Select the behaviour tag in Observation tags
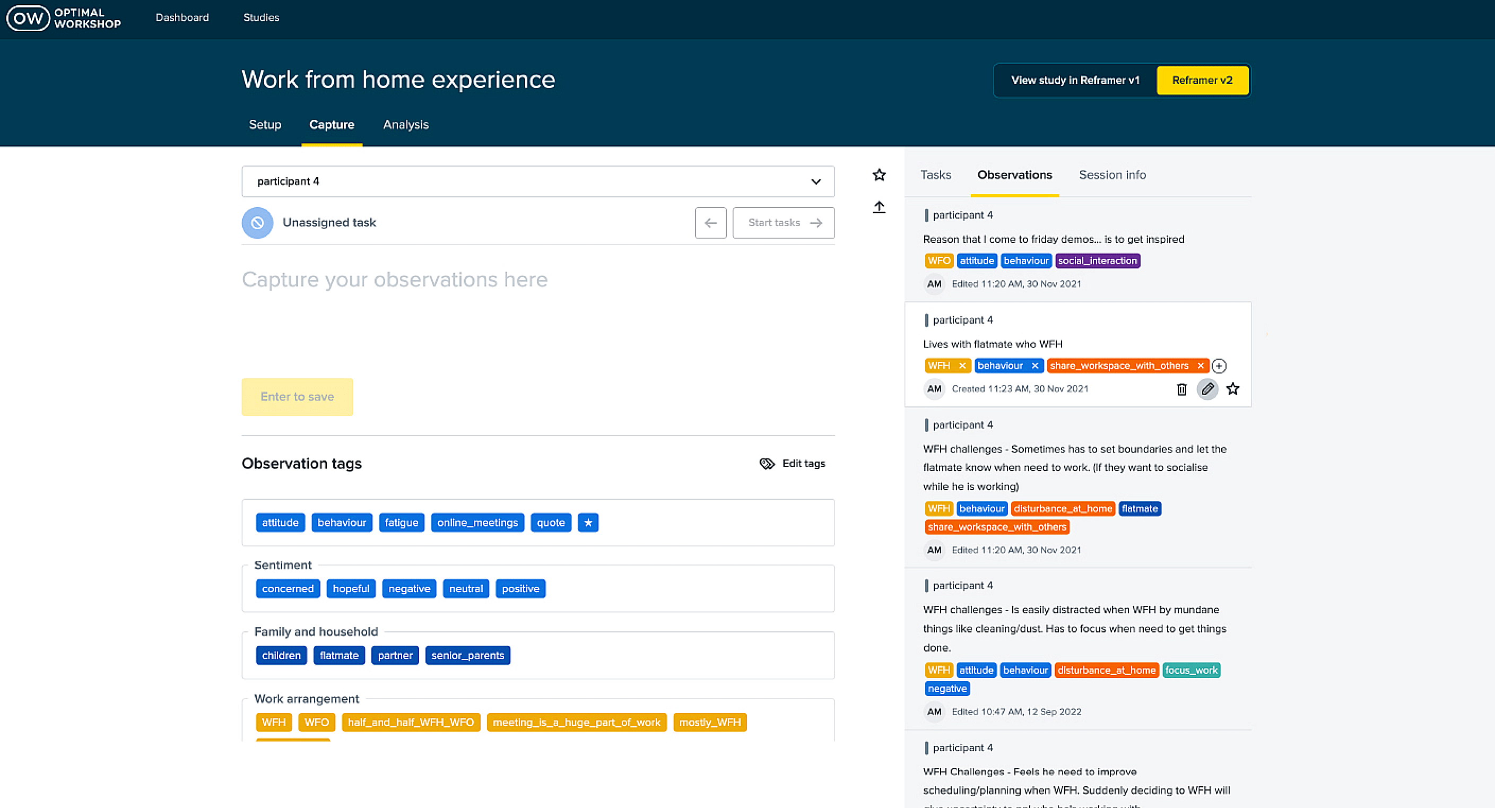 point(342,523)
